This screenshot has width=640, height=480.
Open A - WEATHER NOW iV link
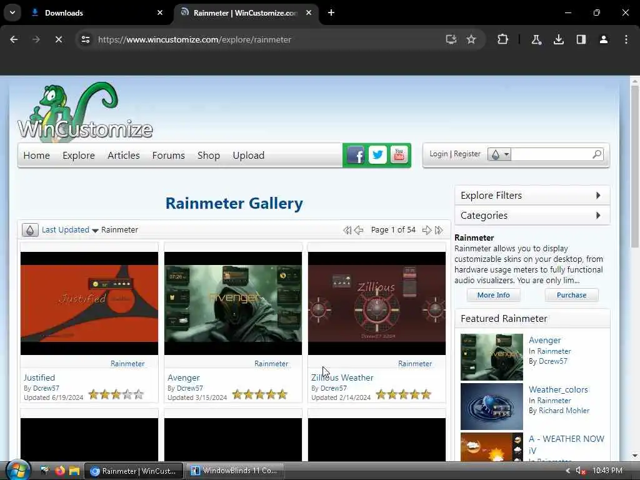coord(566,444)
